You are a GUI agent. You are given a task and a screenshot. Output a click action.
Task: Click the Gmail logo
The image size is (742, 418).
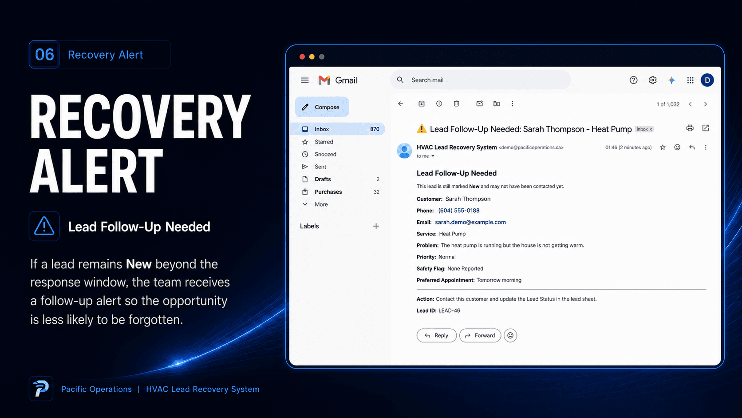click(338, 80)
